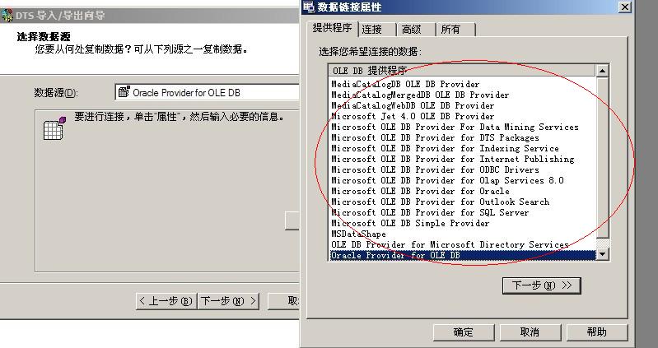Click 上一步 in the DTS wizard
The image size is (658, 348).
166,301
